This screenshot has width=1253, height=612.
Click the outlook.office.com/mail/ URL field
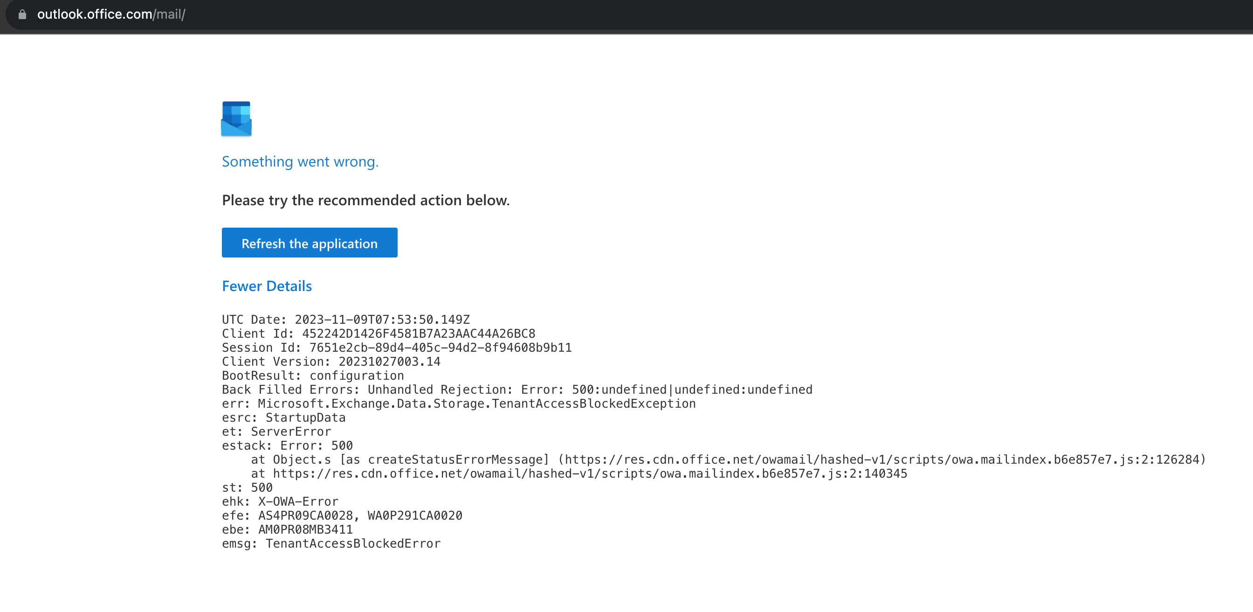pyautogui.click(x=111, y=14)
